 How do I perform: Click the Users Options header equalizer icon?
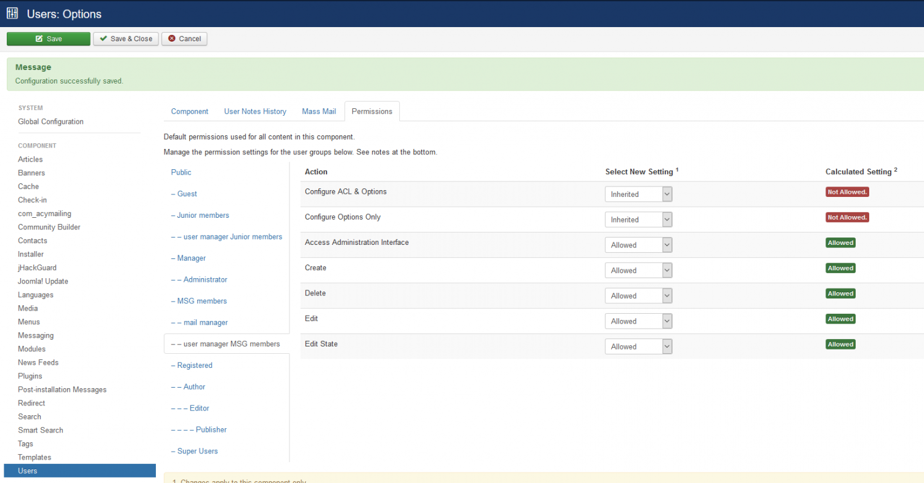(x=12, y=14)
